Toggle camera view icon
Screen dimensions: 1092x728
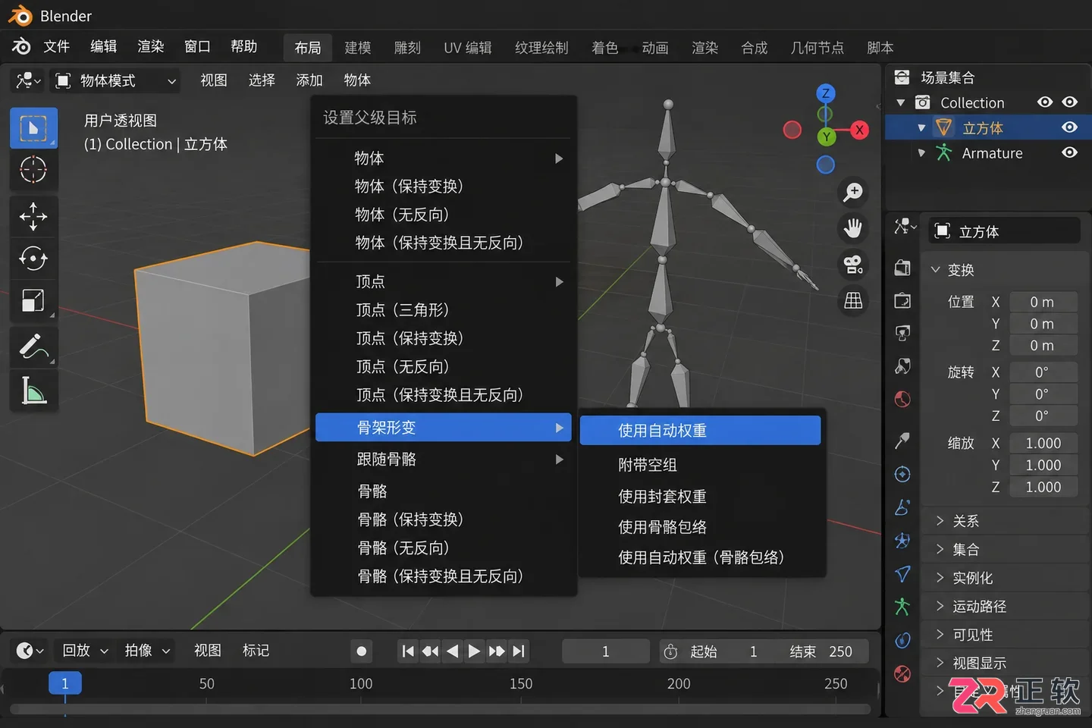pos(853,265)
